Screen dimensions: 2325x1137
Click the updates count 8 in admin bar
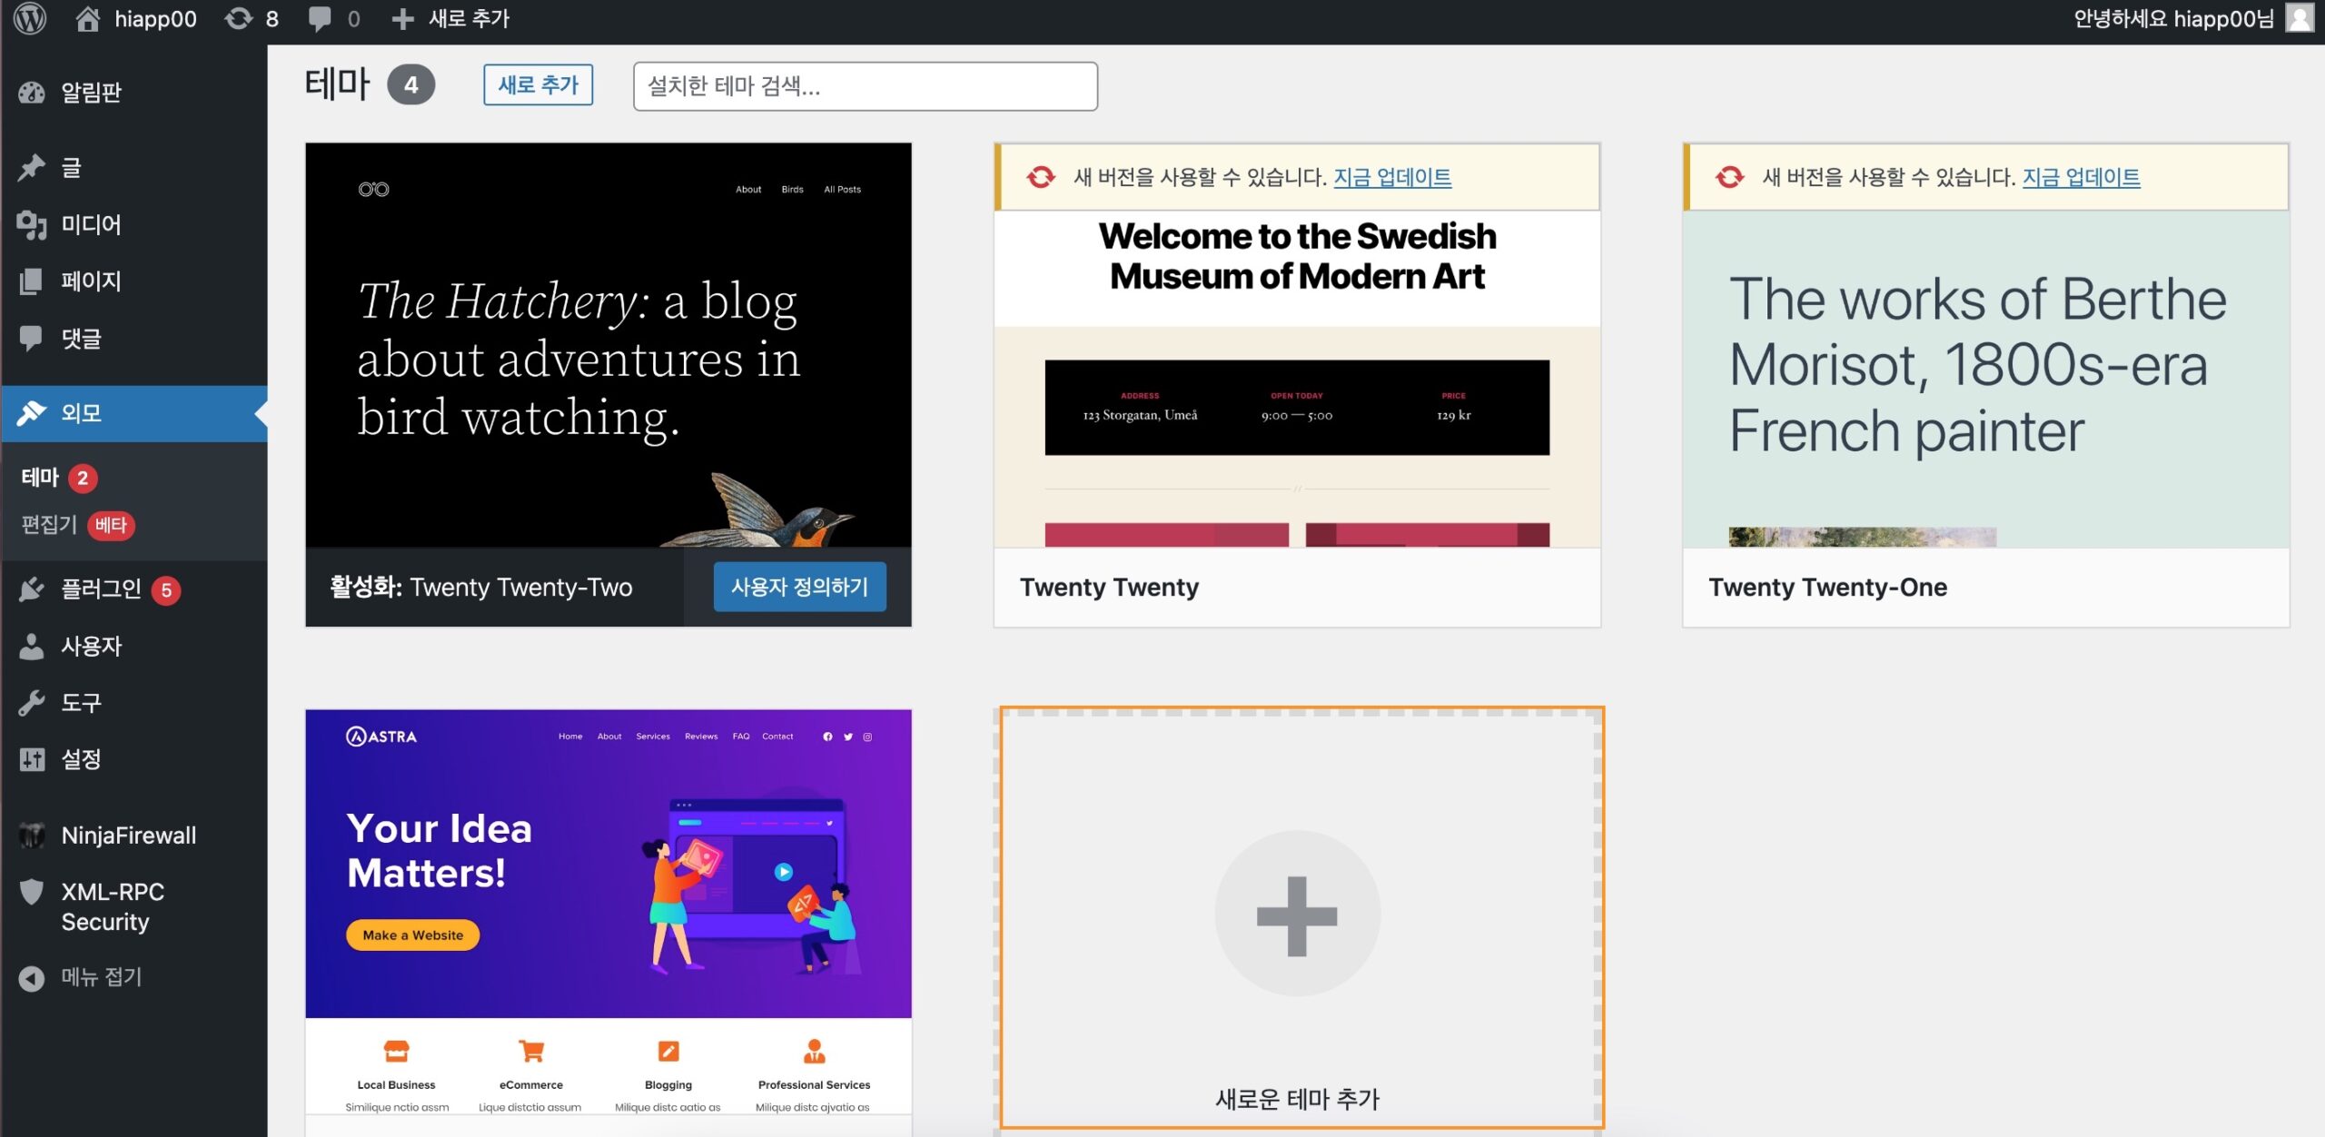pyautogui.click(x=272, y=19)
